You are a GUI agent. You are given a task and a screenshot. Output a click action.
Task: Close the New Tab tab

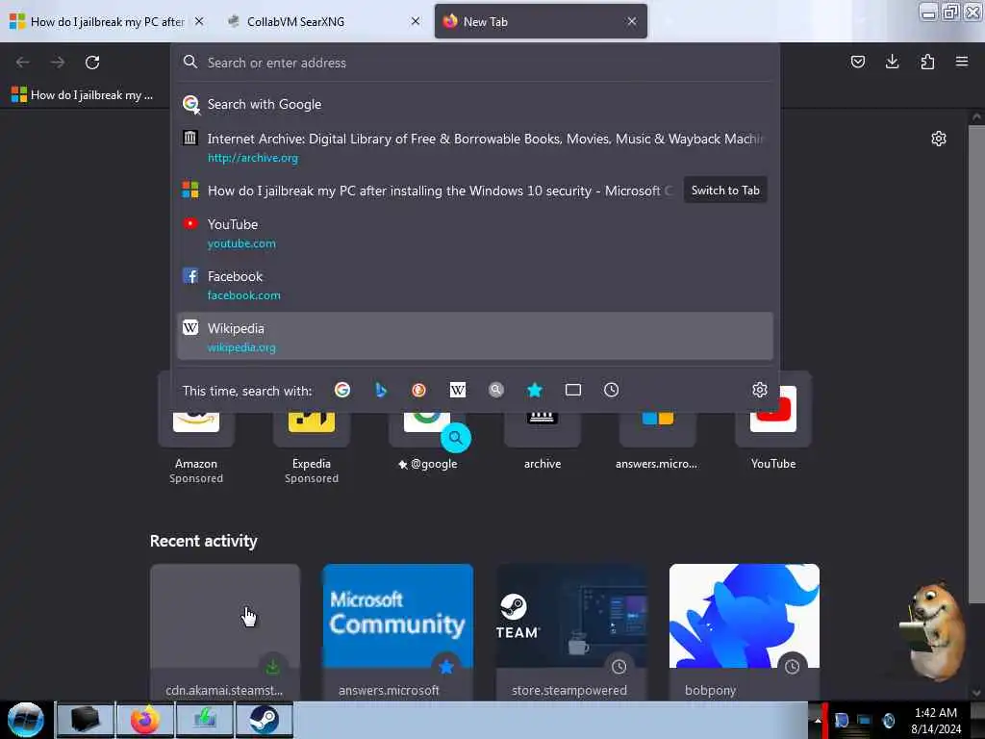pyautogui.click(x=632, y=21)
